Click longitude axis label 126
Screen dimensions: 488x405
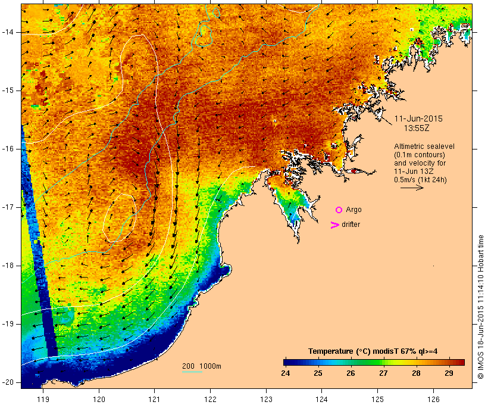coord(433,400)
